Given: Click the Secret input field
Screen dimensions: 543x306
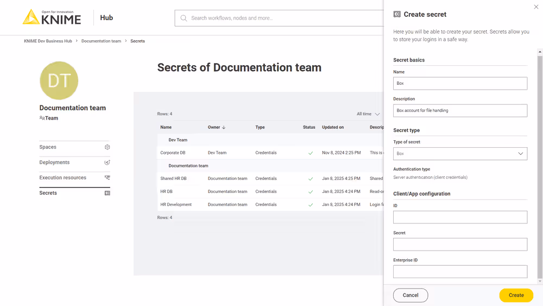Looking at the screenshot, I should pyautogui.click(x=460, y=245).
